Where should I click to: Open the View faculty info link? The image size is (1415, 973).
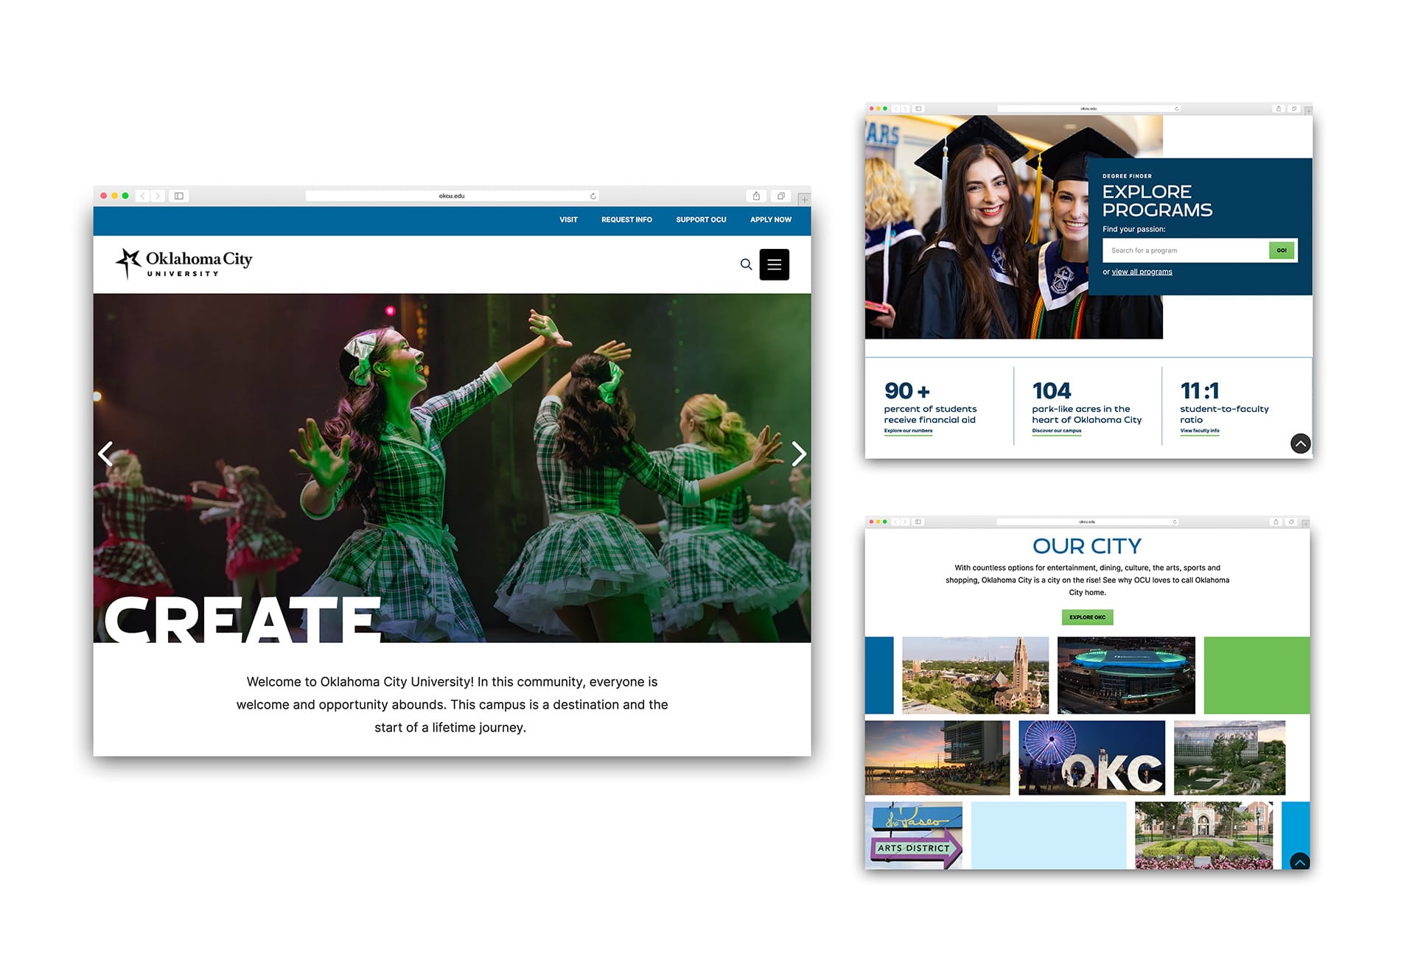click(x=1200, y=431)
